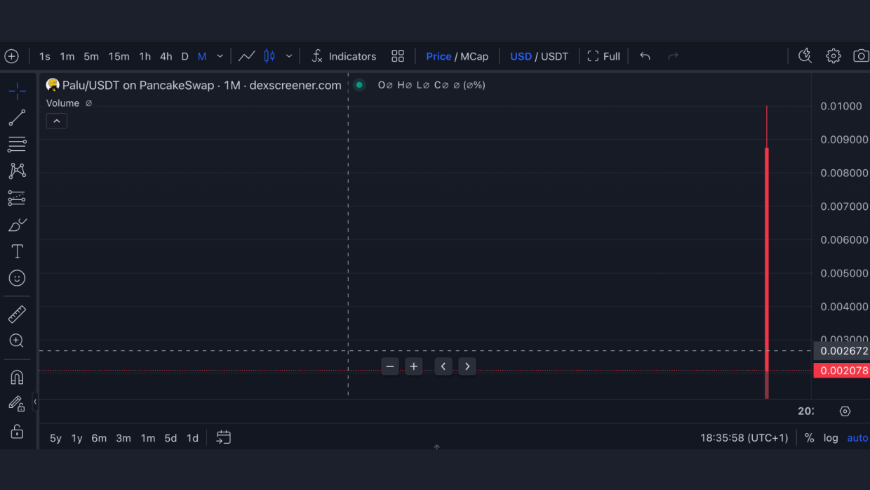Set date range to 1y

point(77,438)
